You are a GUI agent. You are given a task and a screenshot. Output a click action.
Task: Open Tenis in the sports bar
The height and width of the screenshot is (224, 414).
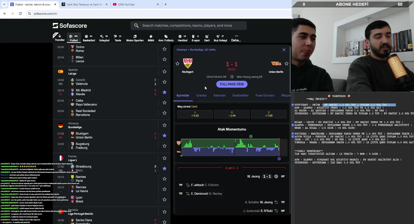click(x=118, y=38)
